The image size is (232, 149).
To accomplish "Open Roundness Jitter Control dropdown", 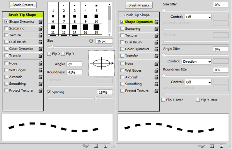I will coord(198,82).
